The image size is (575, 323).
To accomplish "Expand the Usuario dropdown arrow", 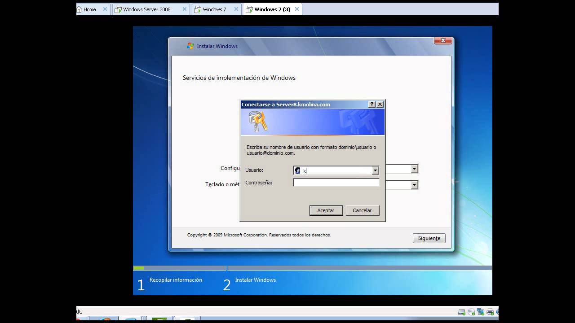I will click(x=375, y=170).
